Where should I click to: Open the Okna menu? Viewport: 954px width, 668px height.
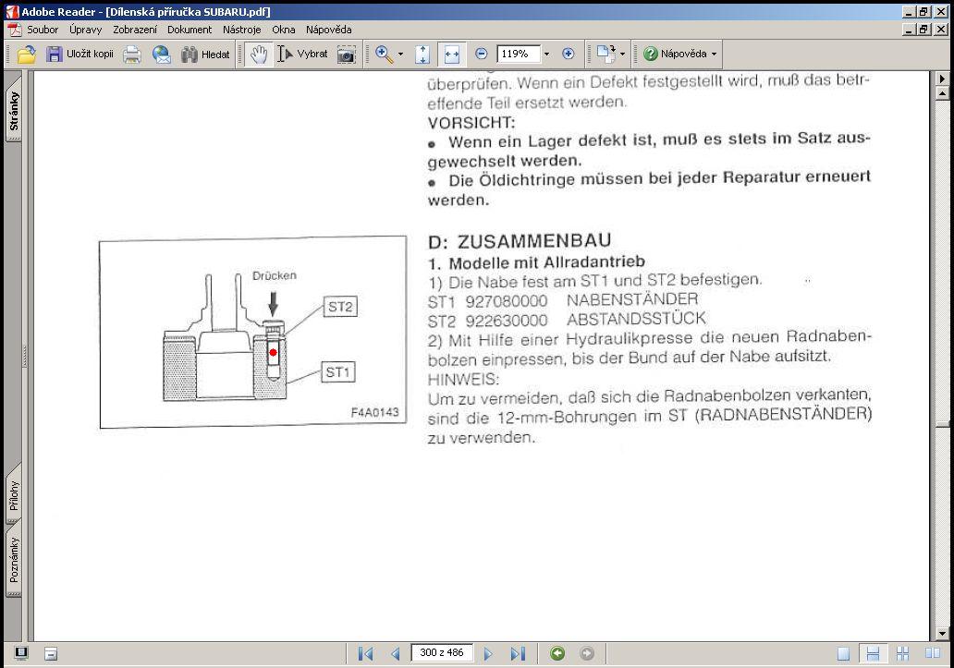(x=284, y=30)
